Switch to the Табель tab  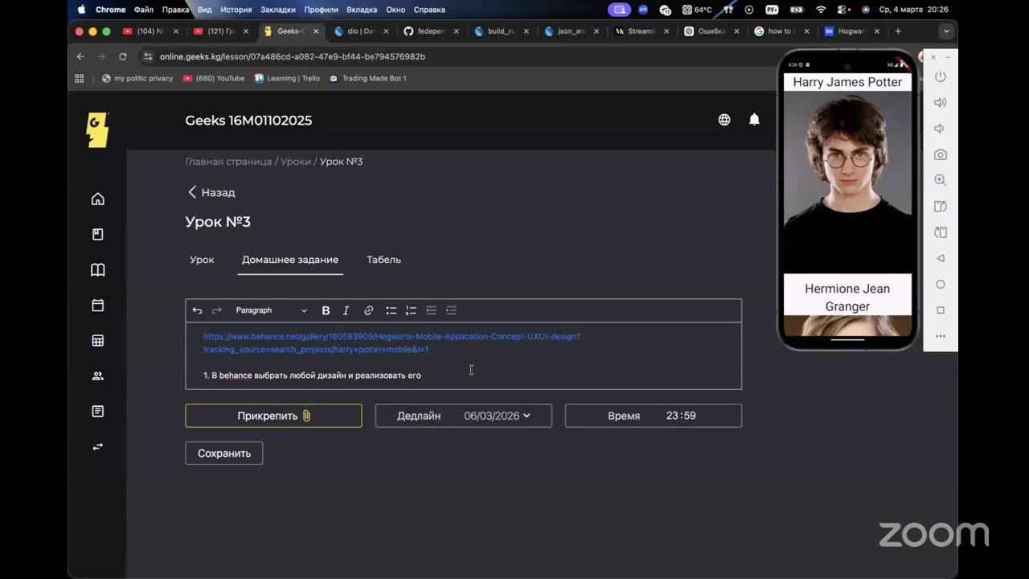pos(383,260)
